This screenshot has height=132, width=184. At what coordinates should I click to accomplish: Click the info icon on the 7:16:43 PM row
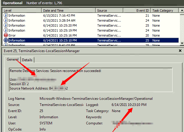[x=6, y=16]
